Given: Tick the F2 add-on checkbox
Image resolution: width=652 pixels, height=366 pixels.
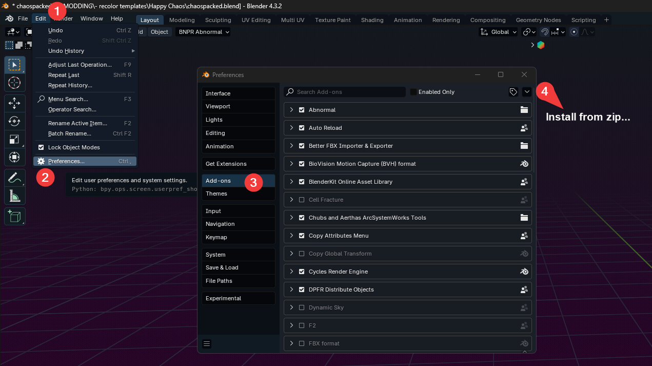Looking at the screenshot, I should pos(302,325).
